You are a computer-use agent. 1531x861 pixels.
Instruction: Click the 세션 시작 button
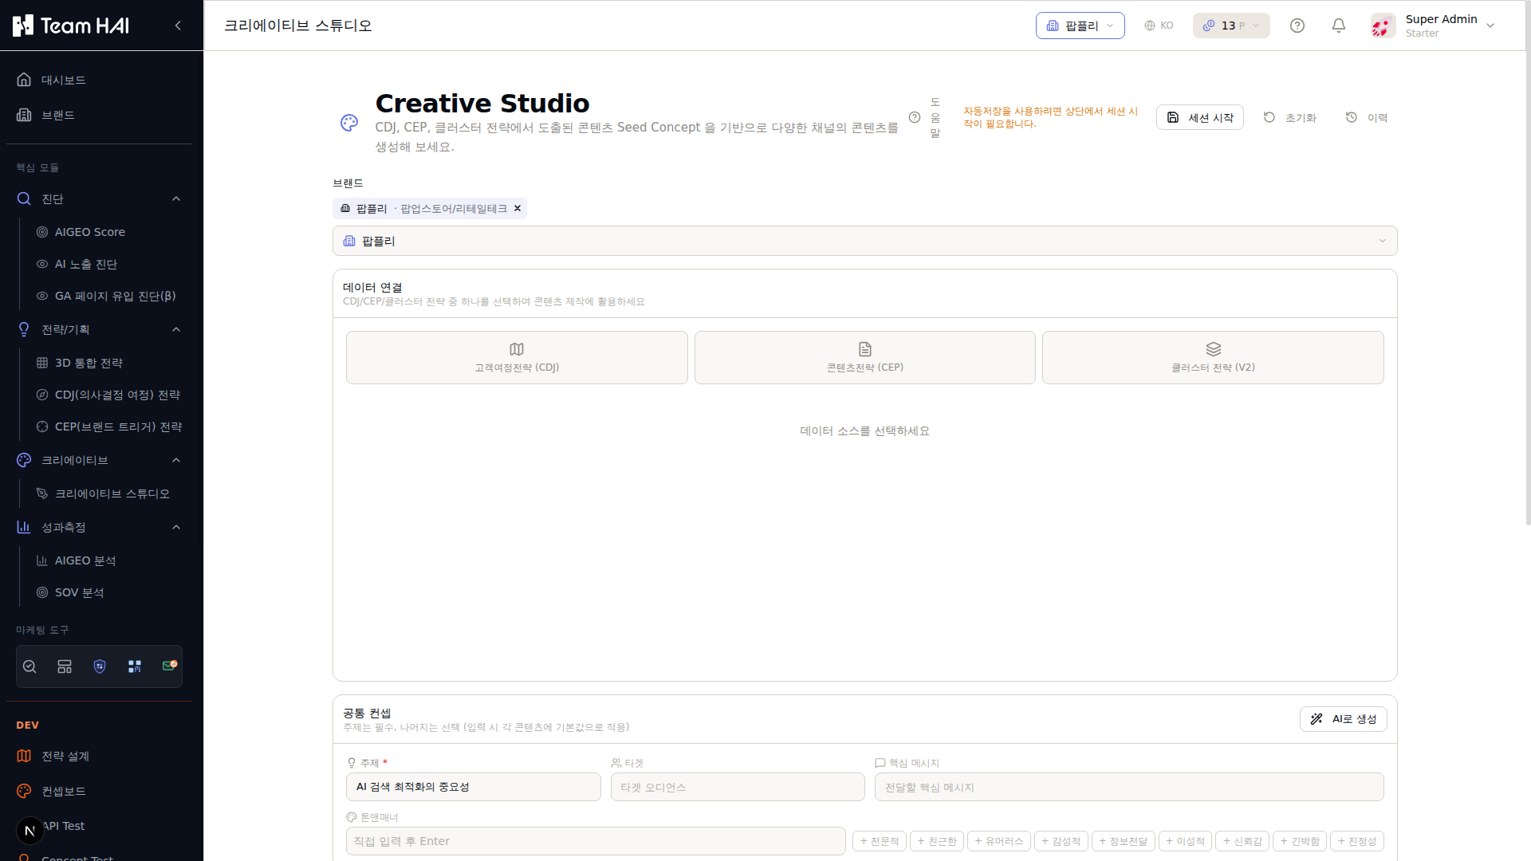pyautogui.click(x=1199, y=117)
